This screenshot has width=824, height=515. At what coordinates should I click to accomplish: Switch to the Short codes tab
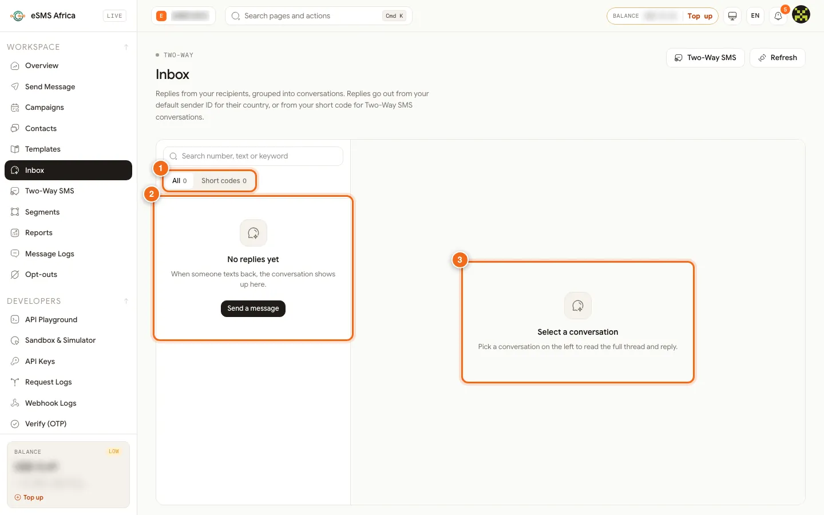224,181
